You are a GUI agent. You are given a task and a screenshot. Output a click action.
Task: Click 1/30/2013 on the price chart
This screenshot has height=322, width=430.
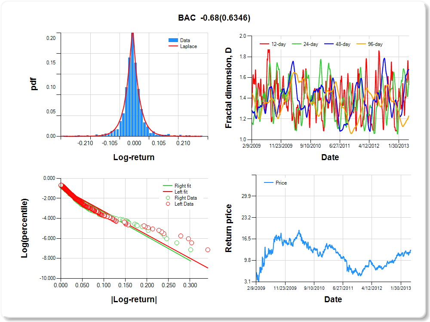(401, 288)
